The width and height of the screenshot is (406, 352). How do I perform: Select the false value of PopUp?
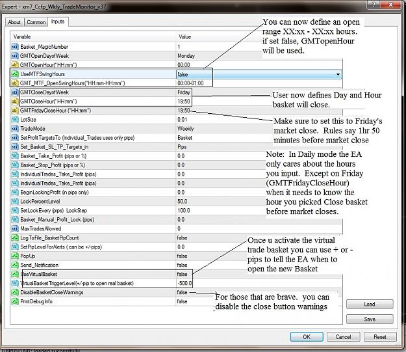coord(182,256)
